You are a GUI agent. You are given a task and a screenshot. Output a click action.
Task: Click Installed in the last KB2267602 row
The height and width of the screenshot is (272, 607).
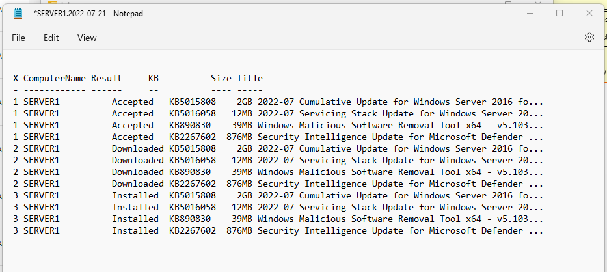[x=135, y=230]
